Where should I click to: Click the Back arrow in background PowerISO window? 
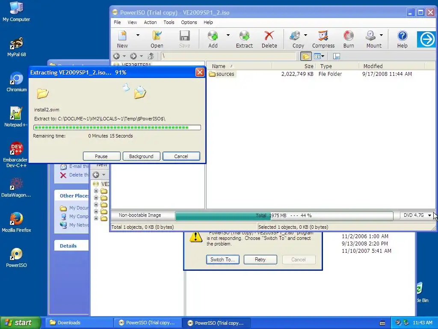[x=96, y=175]
